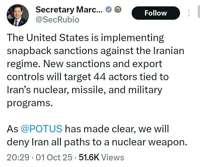Viewport: 200px width, 167px height.
Task: Open the three-dot more options menu
Action: coord(189,13)
